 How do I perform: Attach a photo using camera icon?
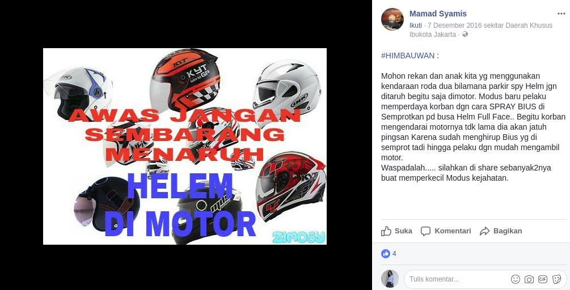pyautogui.click(x=529, y=279)
